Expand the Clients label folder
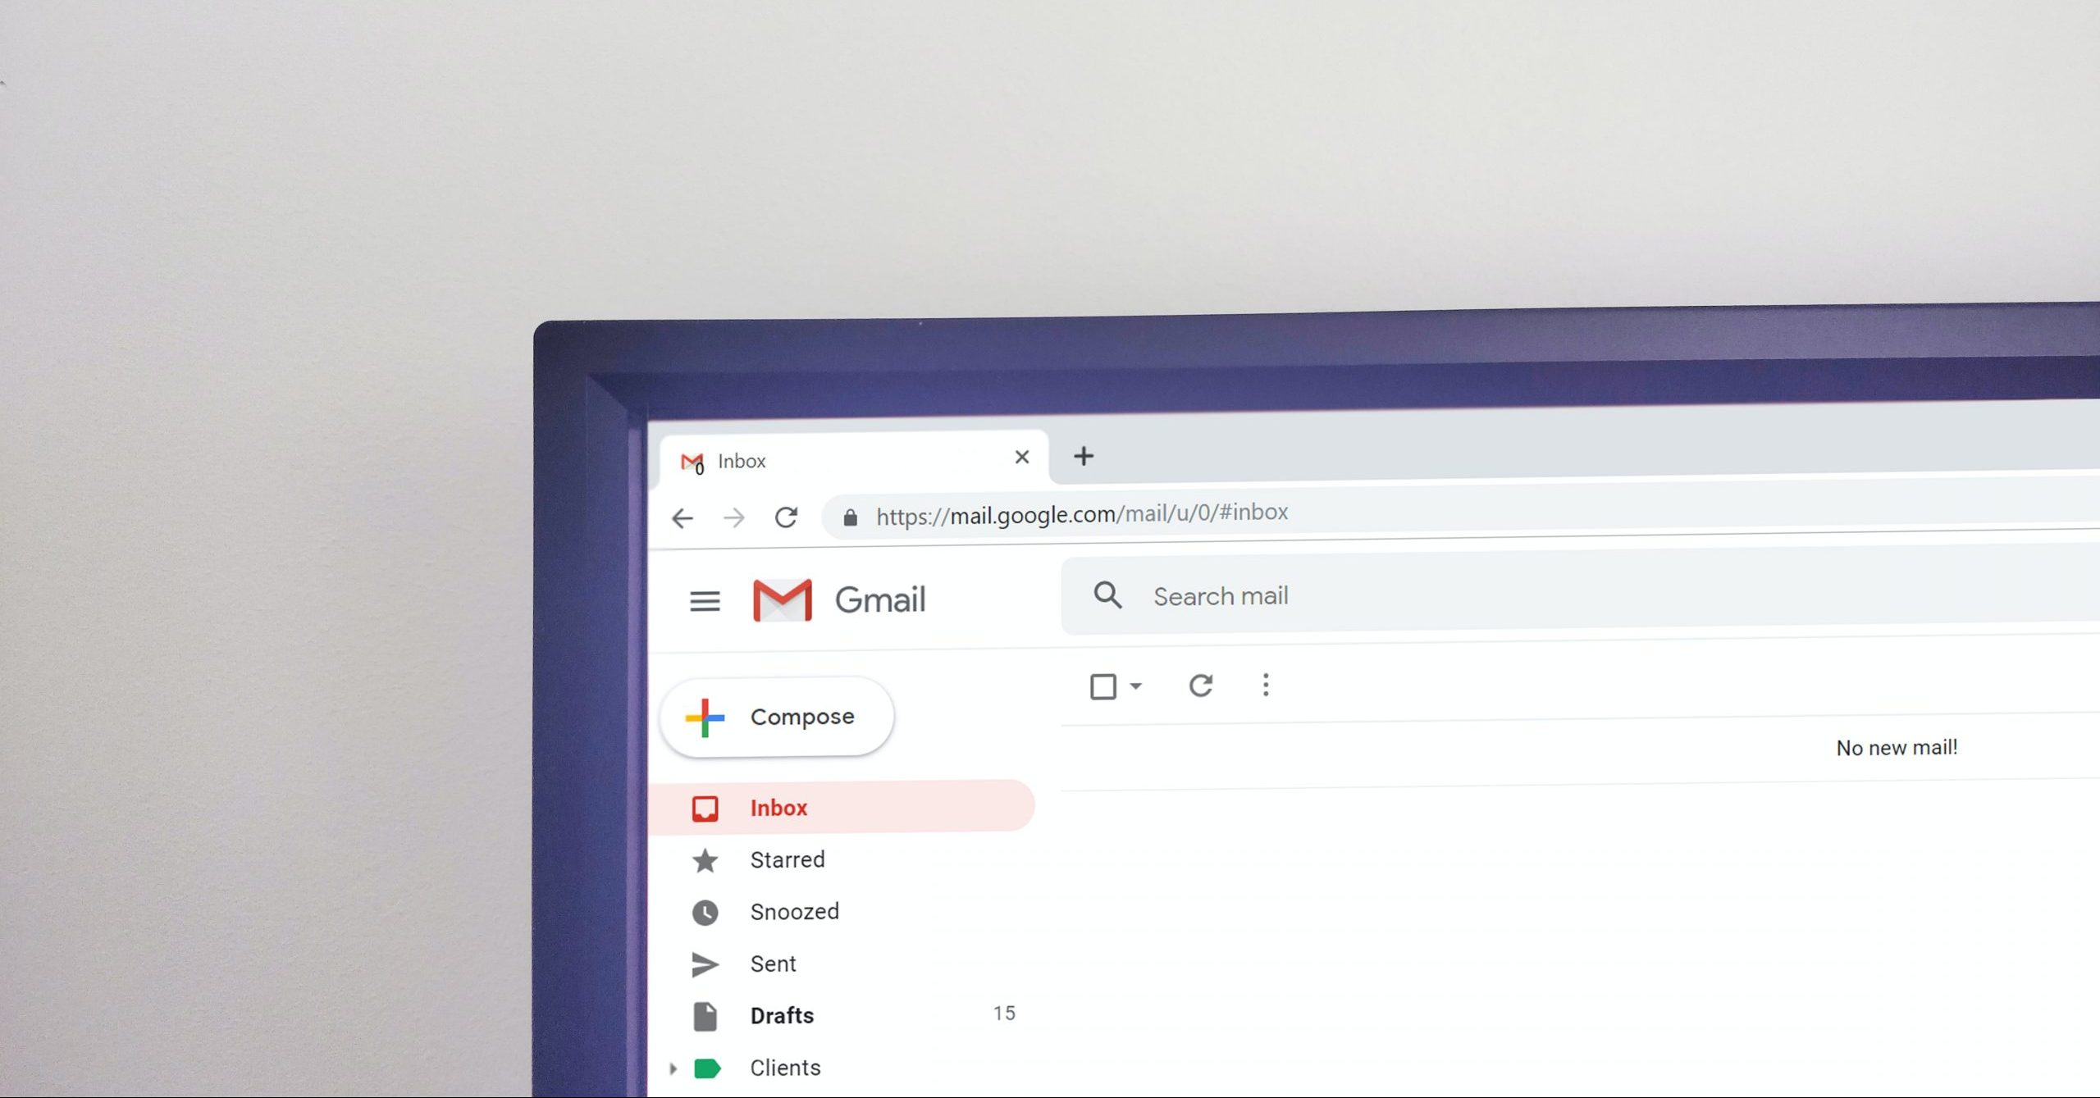Screen dimensions: 2100x1098 pos(671,1068)
